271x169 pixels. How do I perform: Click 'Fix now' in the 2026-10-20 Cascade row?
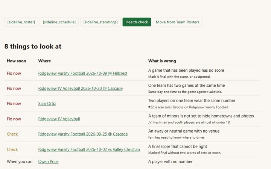point(14,89)
